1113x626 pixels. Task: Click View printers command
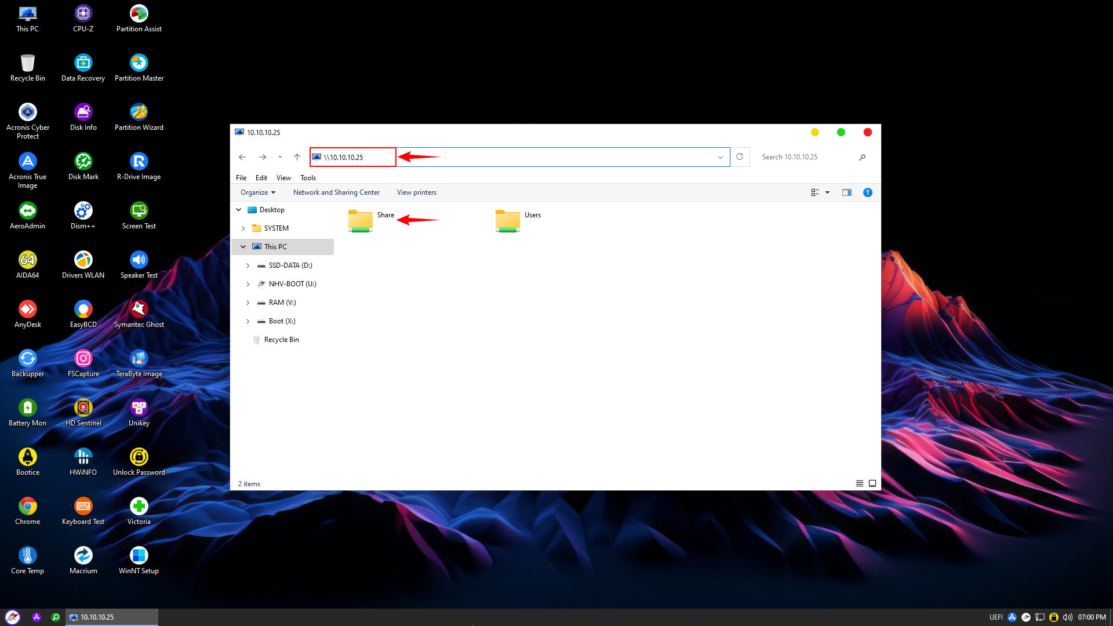(x=416, y=192)
